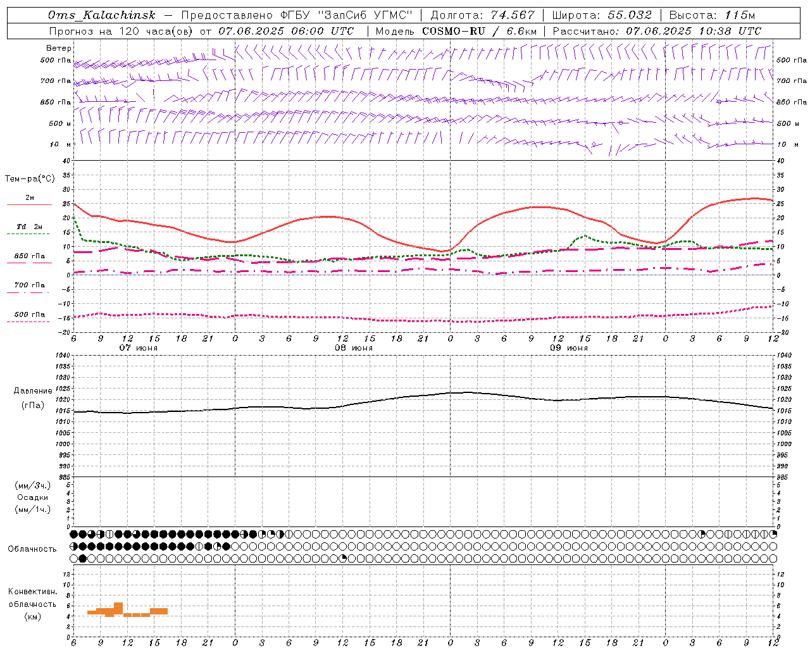
Task: Click the '700 гПа' dash-dot legend line
Action: pos(28,292)
